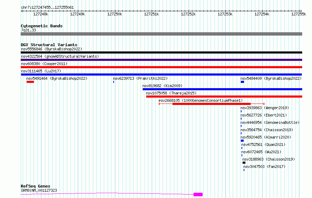Screen dimensions: 312x198
Task: Click the nsv3047503 (Fan2017) label
Action: pos(264,167)
